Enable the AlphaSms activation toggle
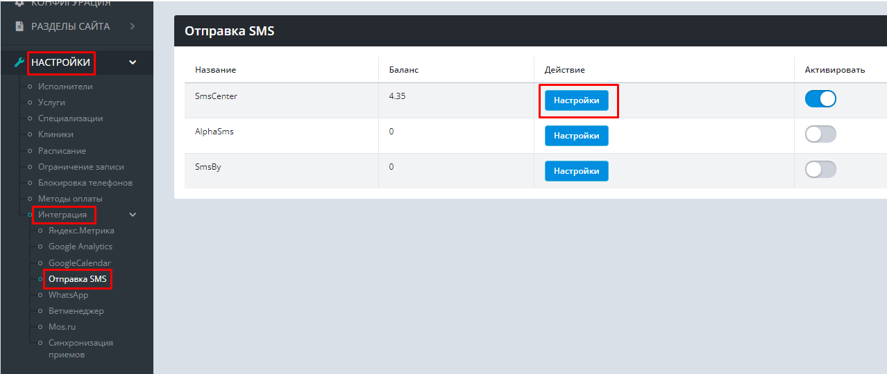This screenshot has width=887, height=374. pos(820,134)
